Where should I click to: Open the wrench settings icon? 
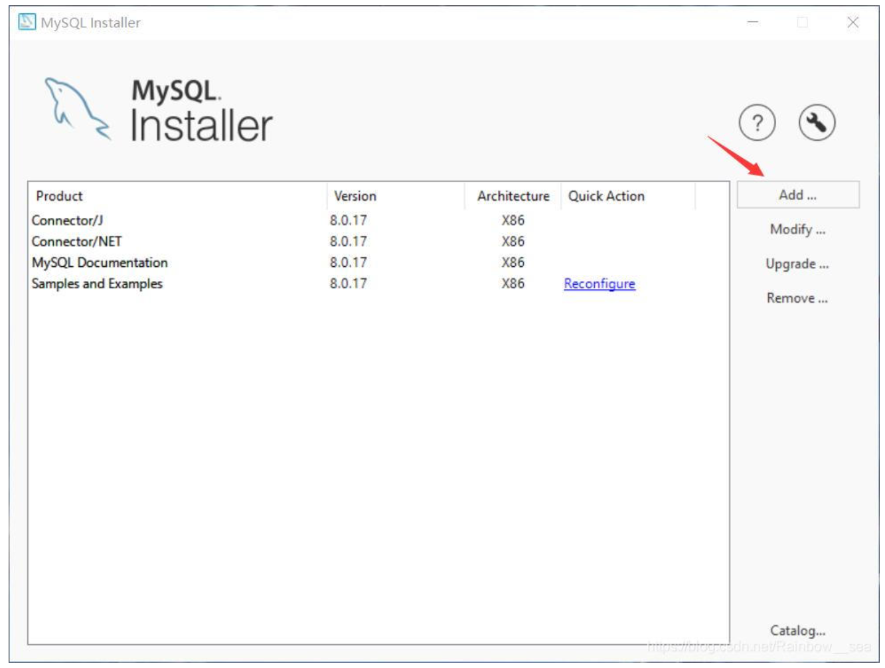[817, 123]
